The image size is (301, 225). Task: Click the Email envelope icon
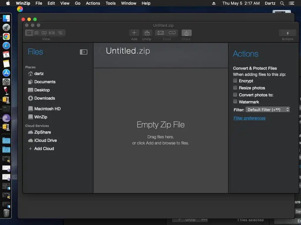click(160, 33)
